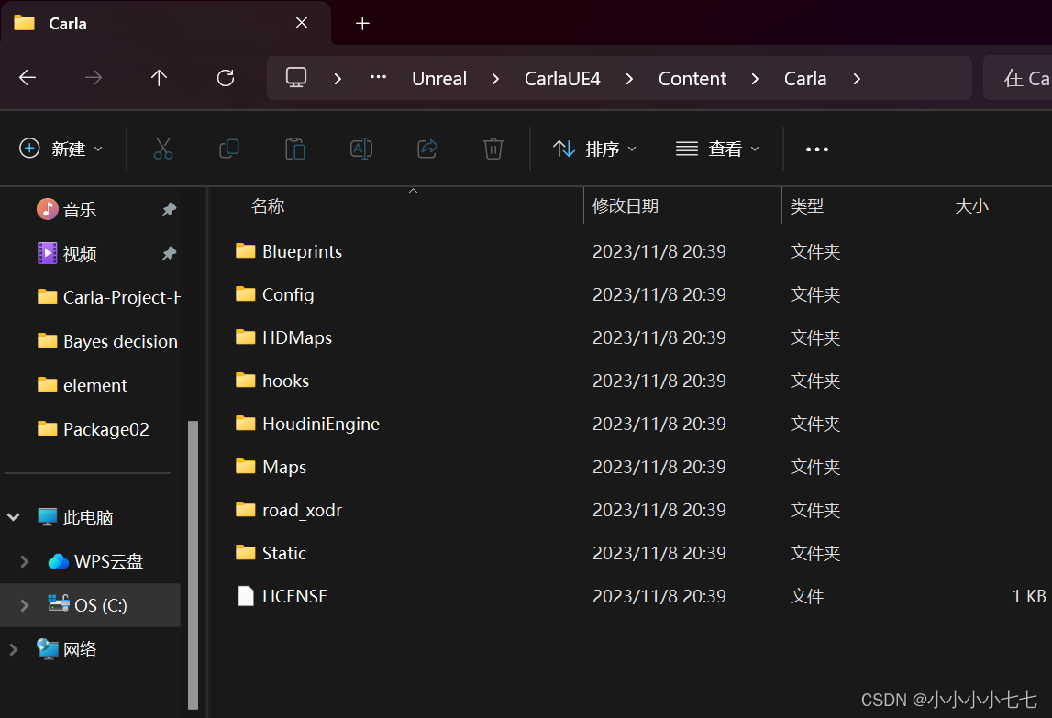
Task: Click the PC monitor icon in address bar
Action: (296, 78)
